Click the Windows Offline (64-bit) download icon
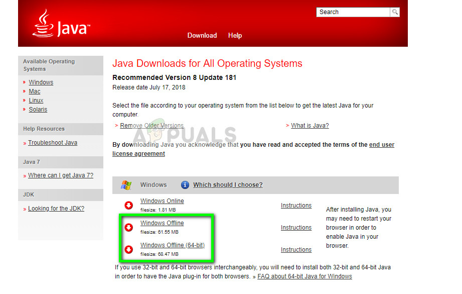 (x=129, y=249)
